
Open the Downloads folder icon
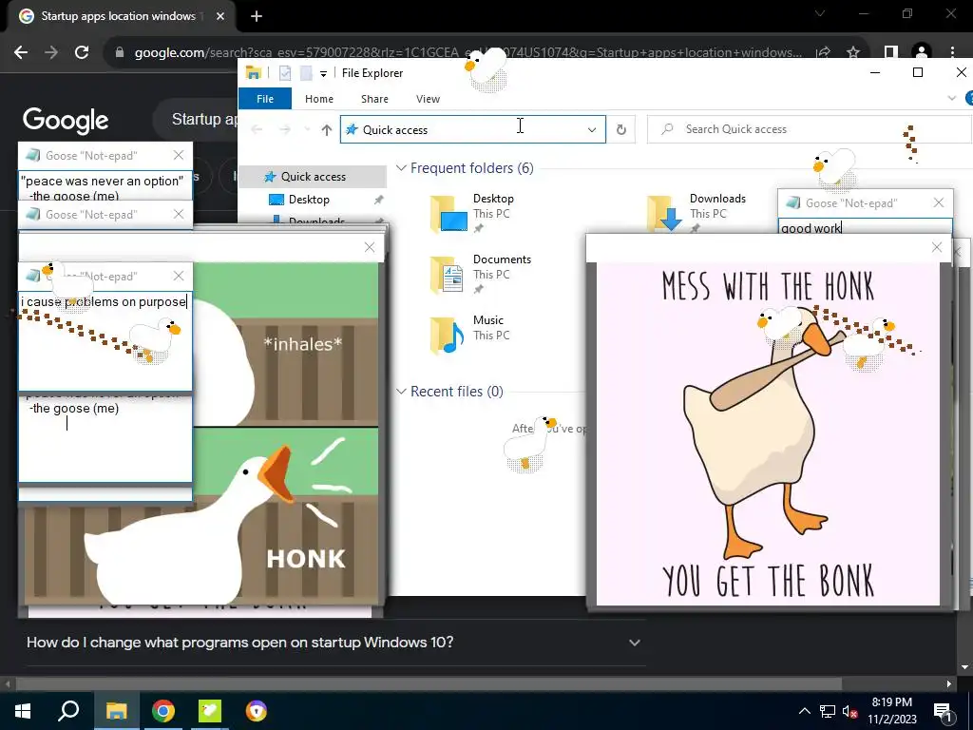[664, 213]
